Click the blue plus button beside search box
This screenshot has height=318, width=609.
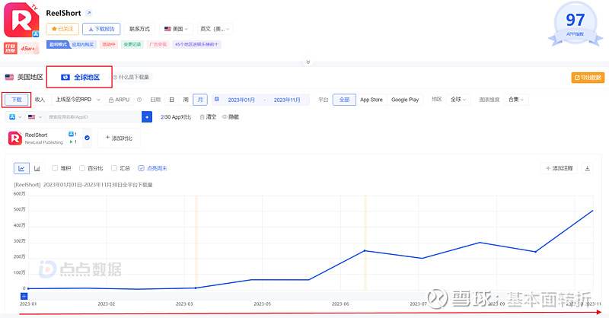pyautogui.click(x=147, y=117)
